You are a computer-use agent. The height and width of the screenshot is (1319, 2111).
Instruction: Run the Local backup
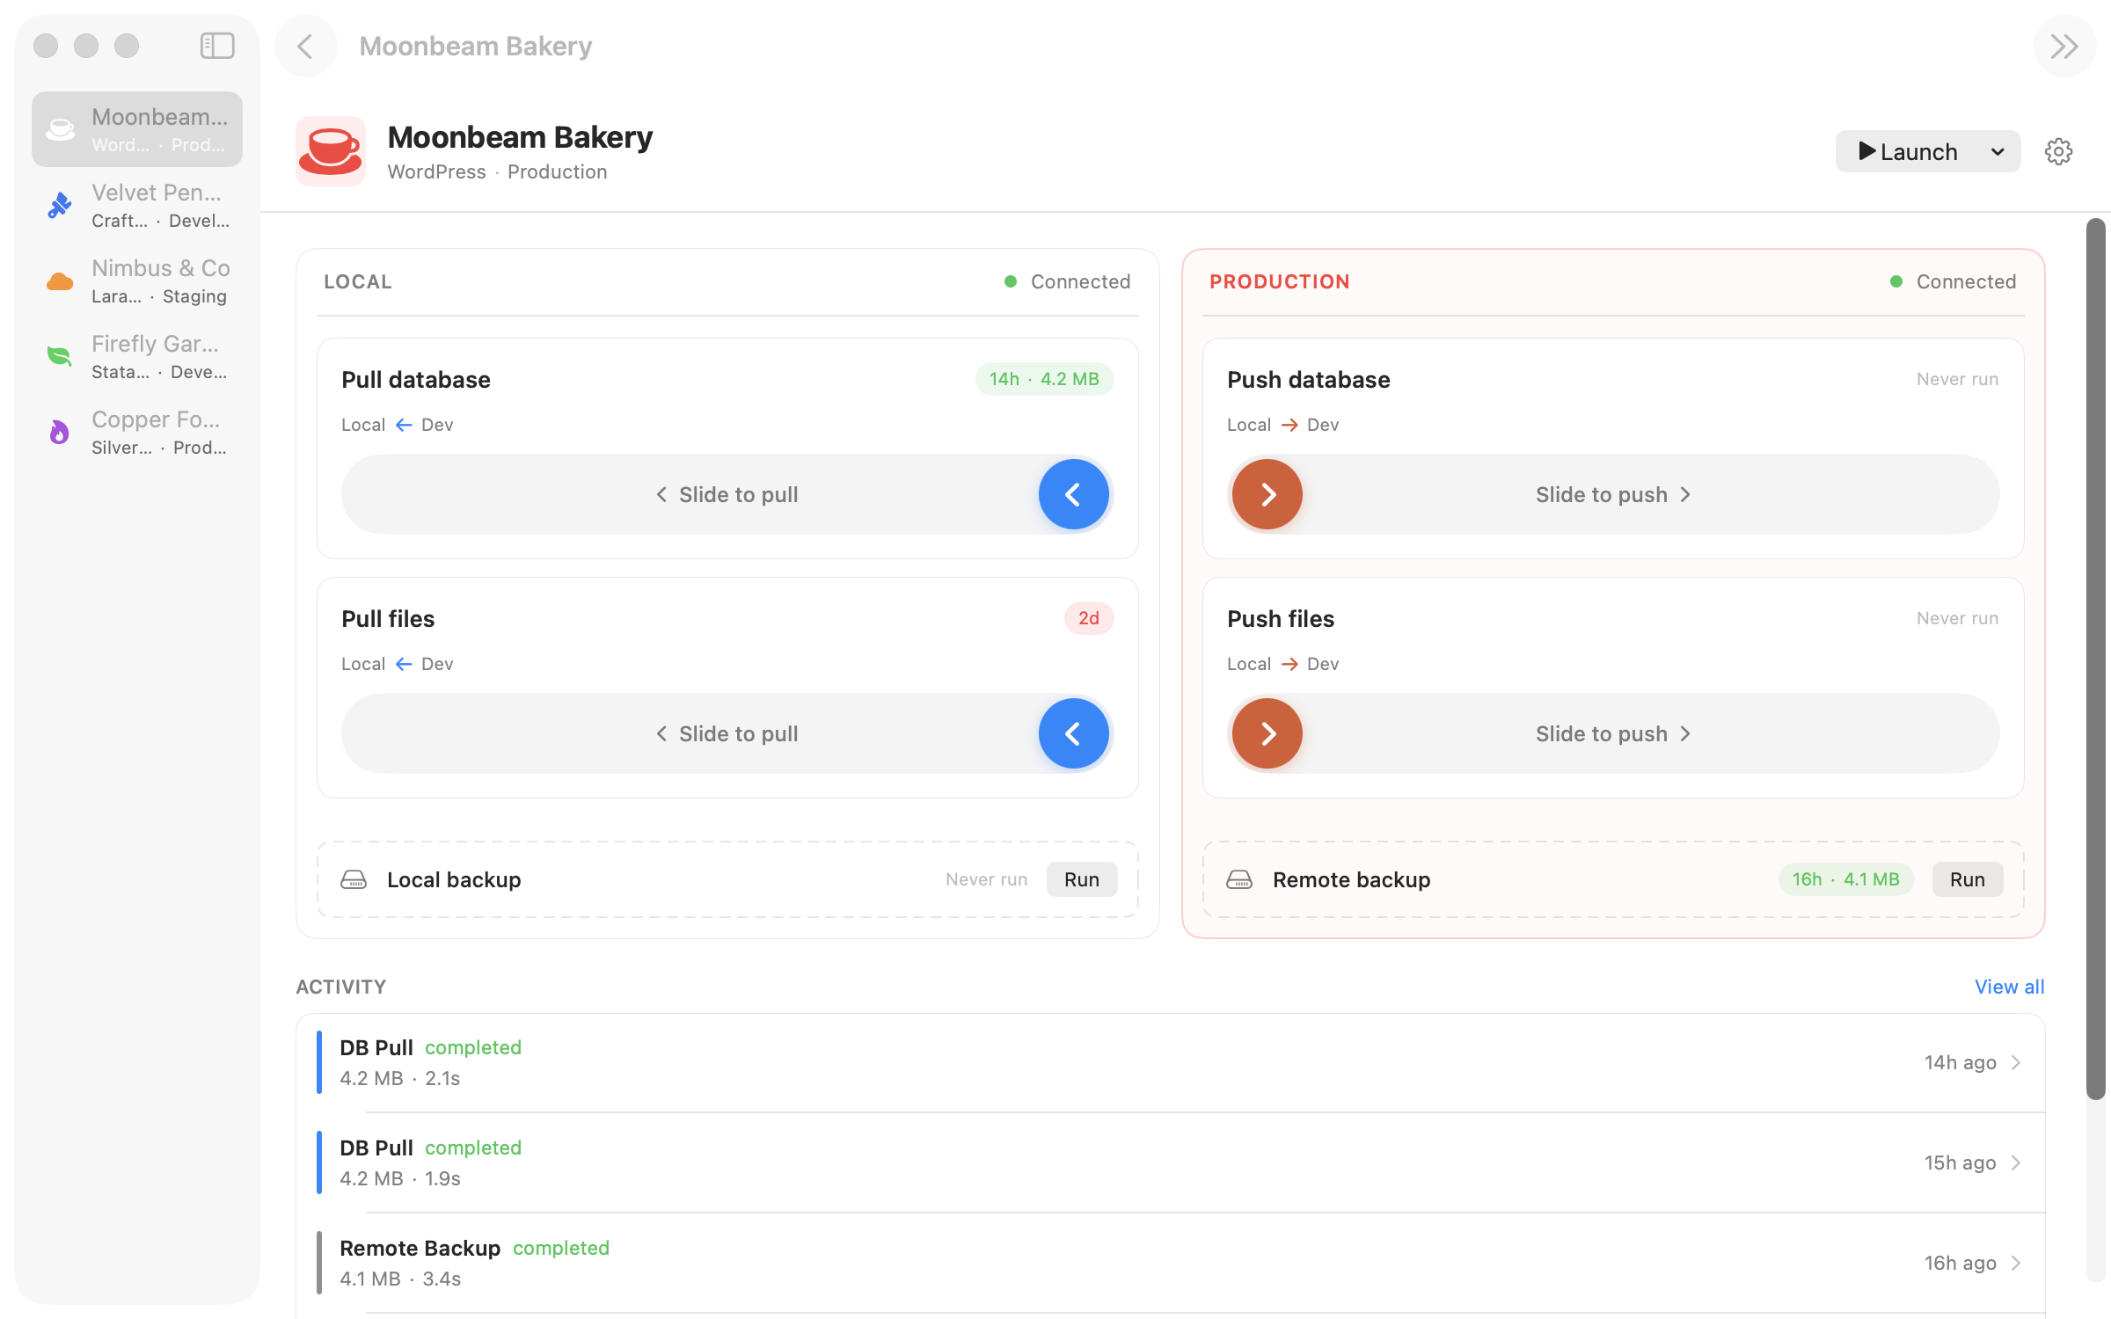pyautogui.click(x=1082, y=879)
